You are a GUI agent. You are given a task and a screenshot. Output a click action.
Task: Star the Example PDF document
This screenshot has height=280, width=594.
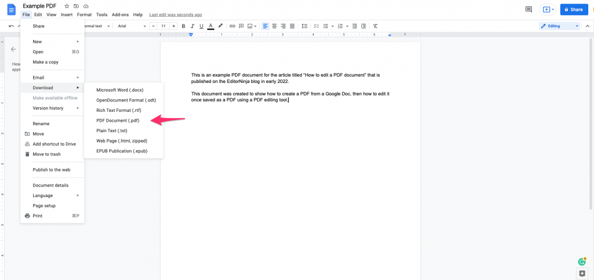click(x=67, y=6)
